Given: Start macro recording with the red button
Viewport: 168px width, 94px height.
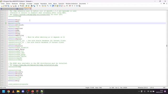Looking at the screenshot, I should tap(70, 6).
